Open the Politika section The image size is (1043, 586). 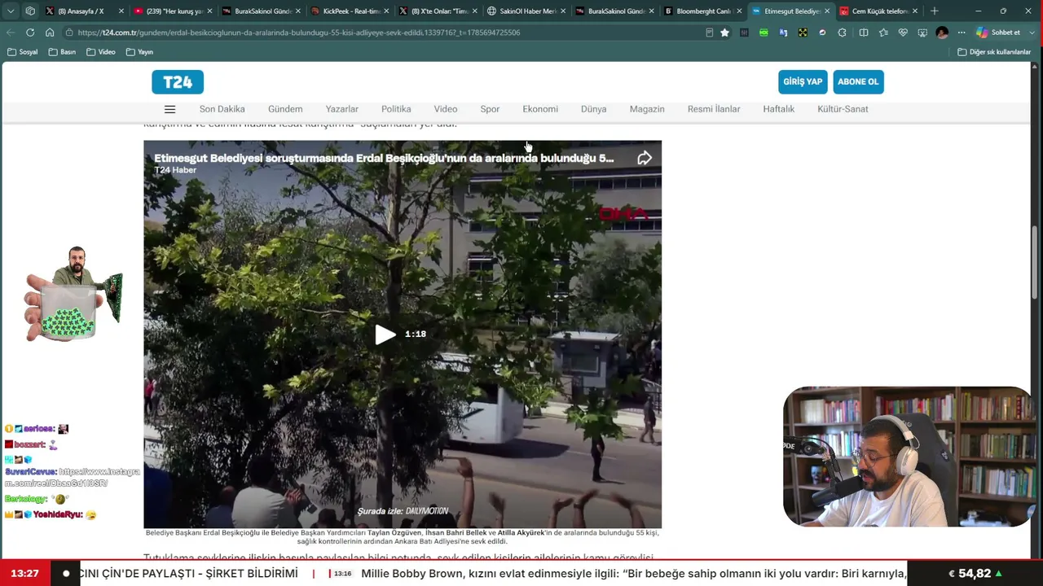coord(396,109)
